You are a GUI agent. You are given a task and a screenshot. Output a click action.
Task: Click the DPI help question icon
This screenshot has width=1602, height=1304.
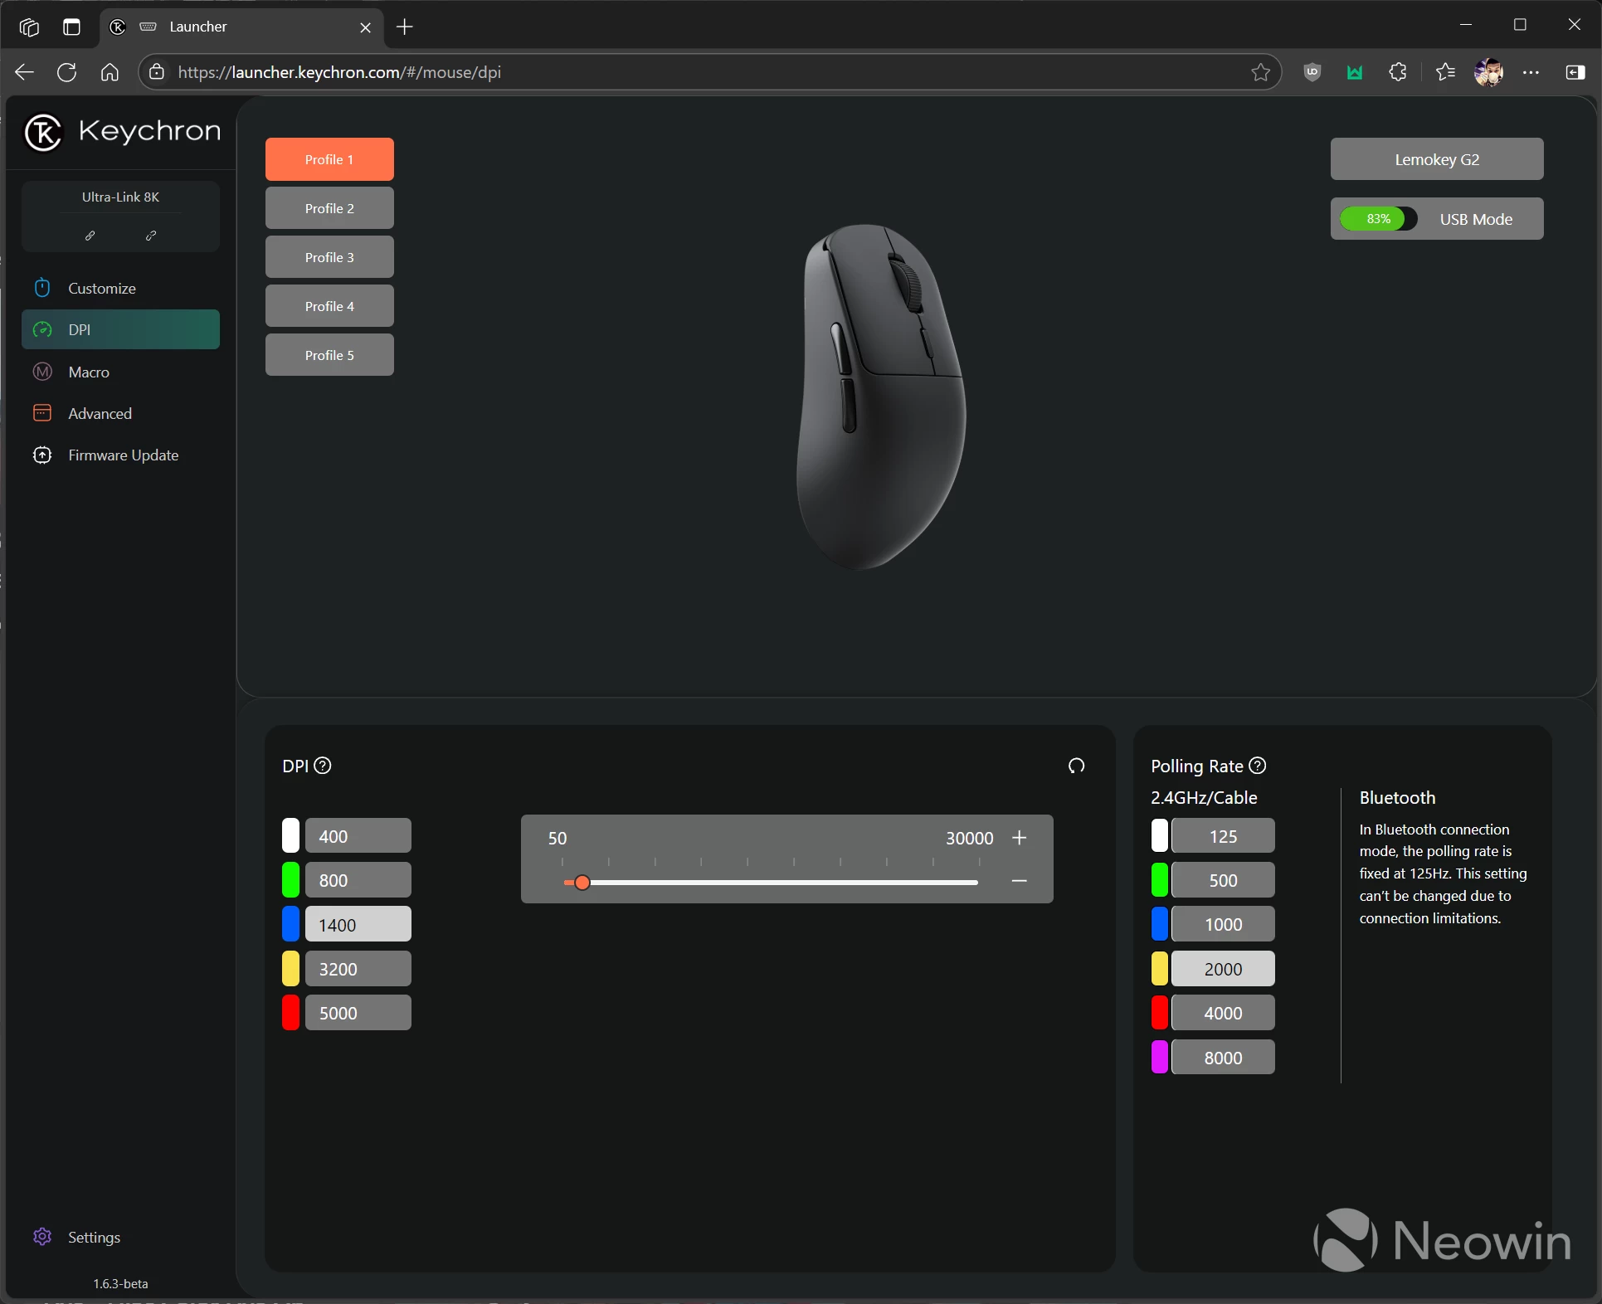323,766
